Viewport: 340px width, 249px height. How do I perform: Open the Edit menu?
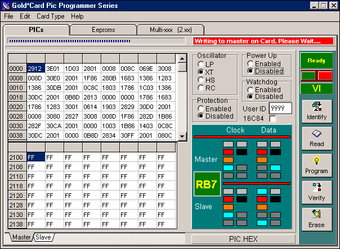click(25, 16)
